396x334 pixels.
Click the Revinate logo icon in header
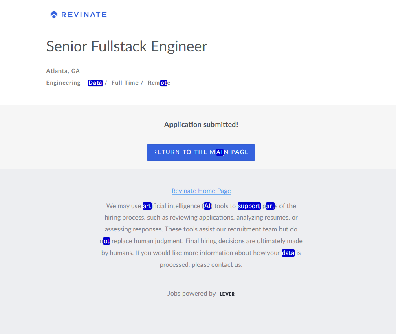(x=54, y=15)
